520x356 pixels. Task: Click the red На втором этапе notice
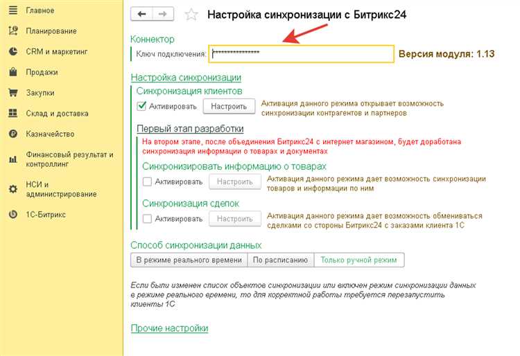tap(302, 146)
